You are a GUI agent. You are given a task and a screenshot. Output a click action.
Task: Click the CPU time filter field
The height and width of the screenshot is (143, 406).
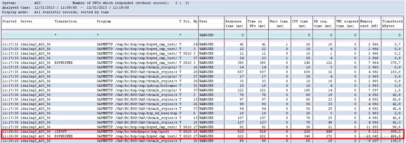tap(301, 35)
